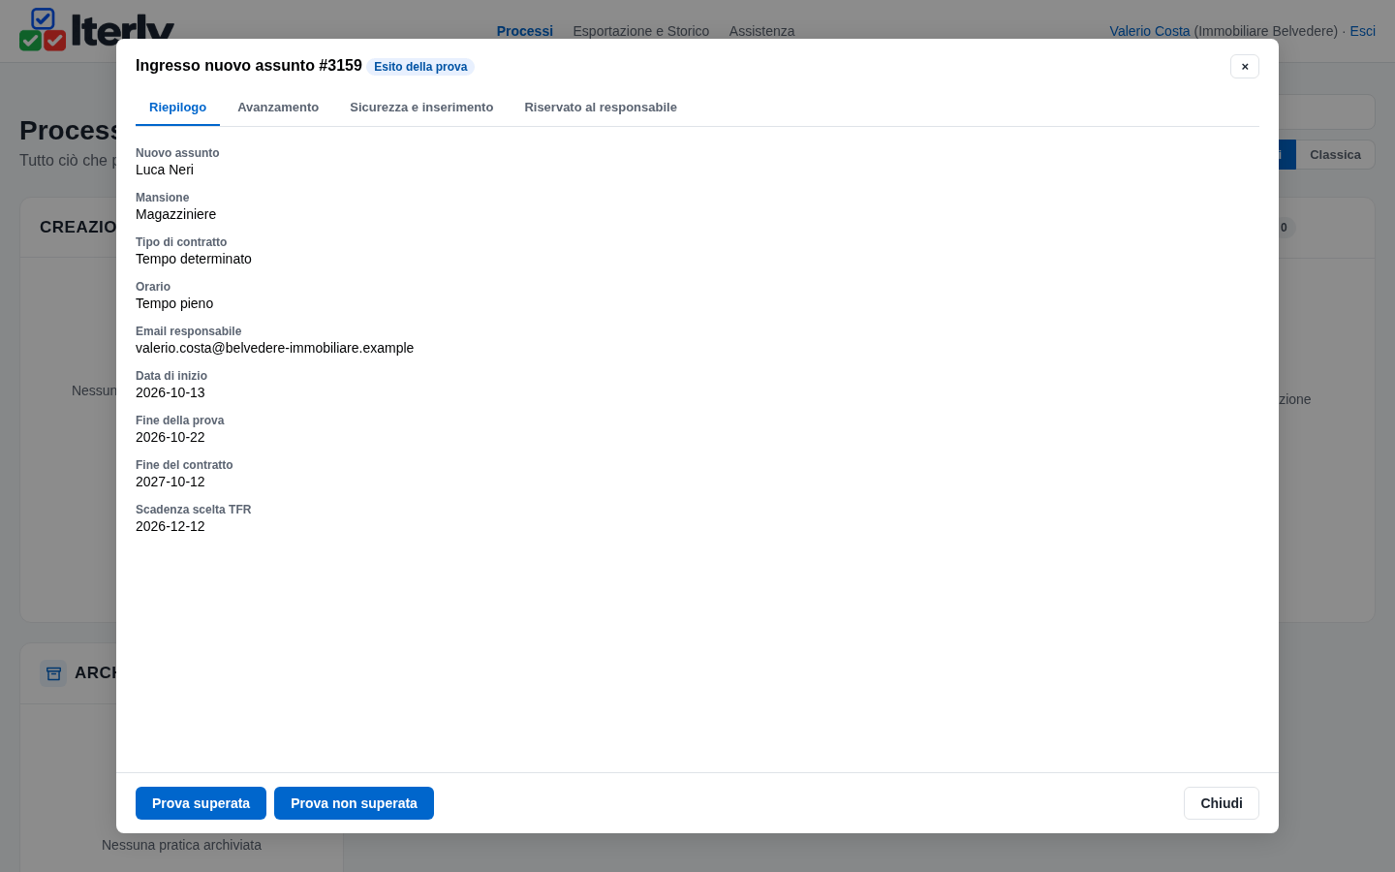Open the Processi nav item
Screen dimensions: 1395x872
coord(525,31)
